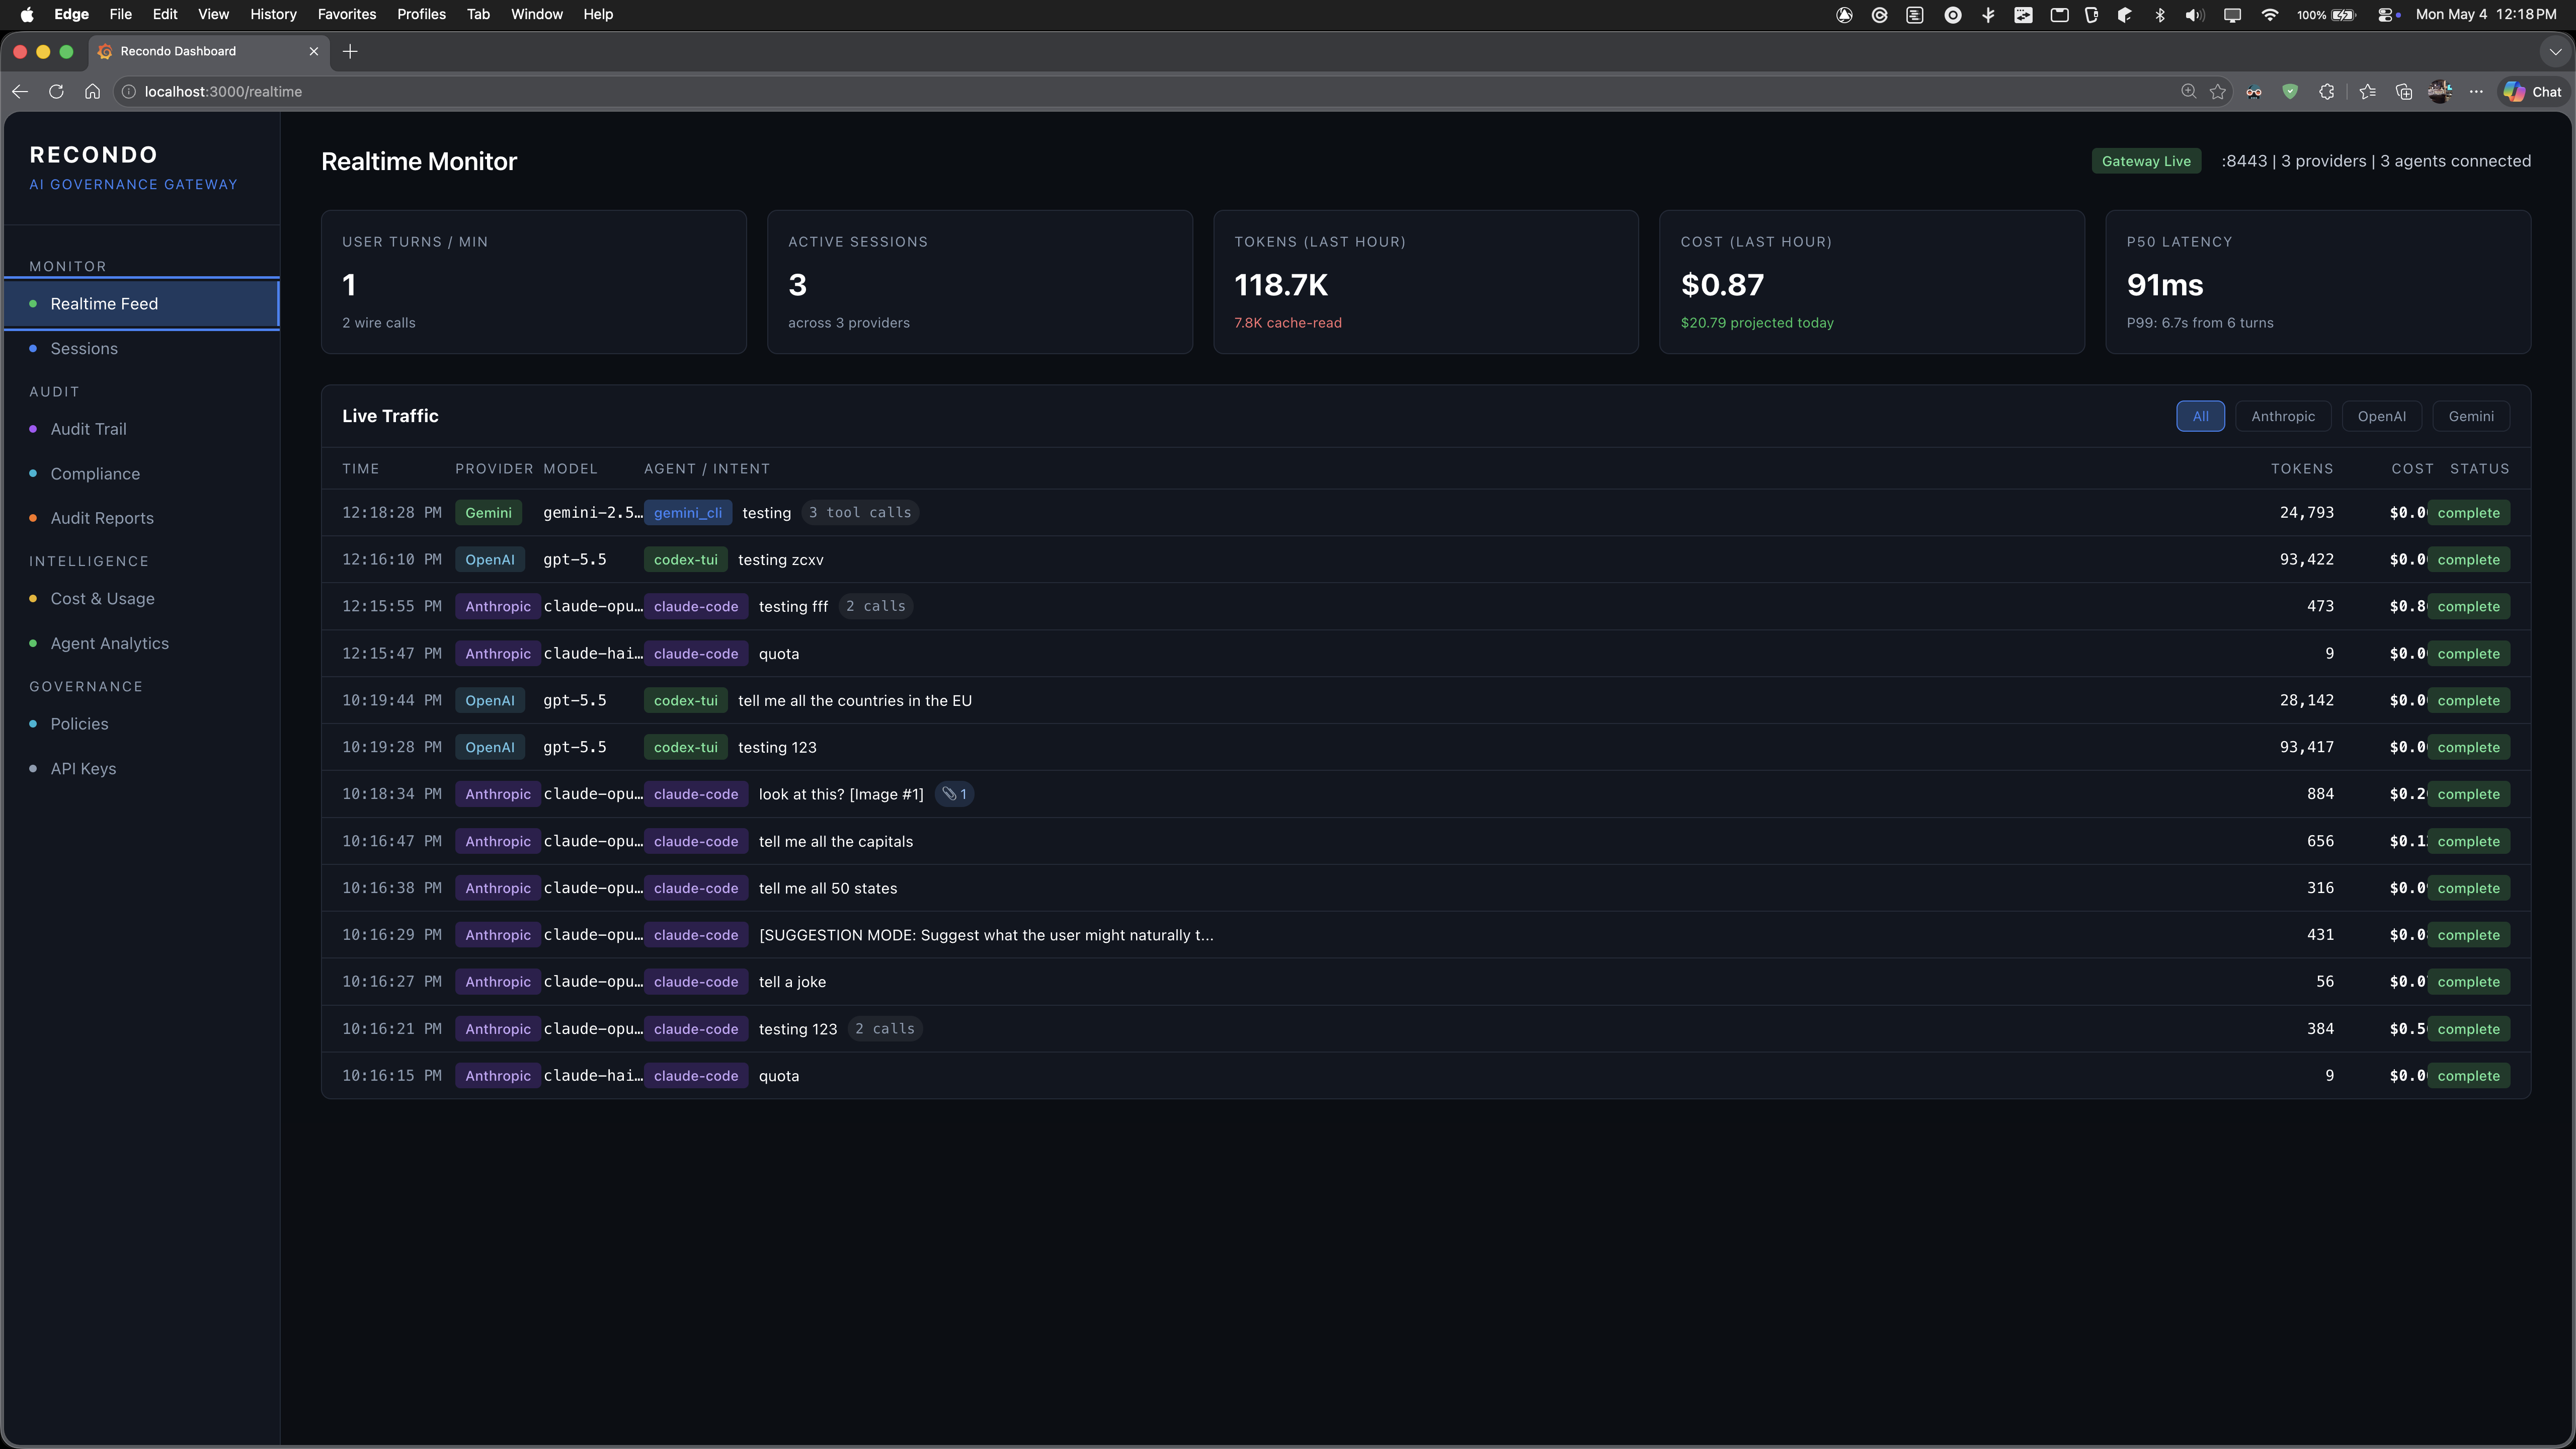Screen dimensions: 2576x1449
Task: Open the History menu
Action: [x=273, y=14]
